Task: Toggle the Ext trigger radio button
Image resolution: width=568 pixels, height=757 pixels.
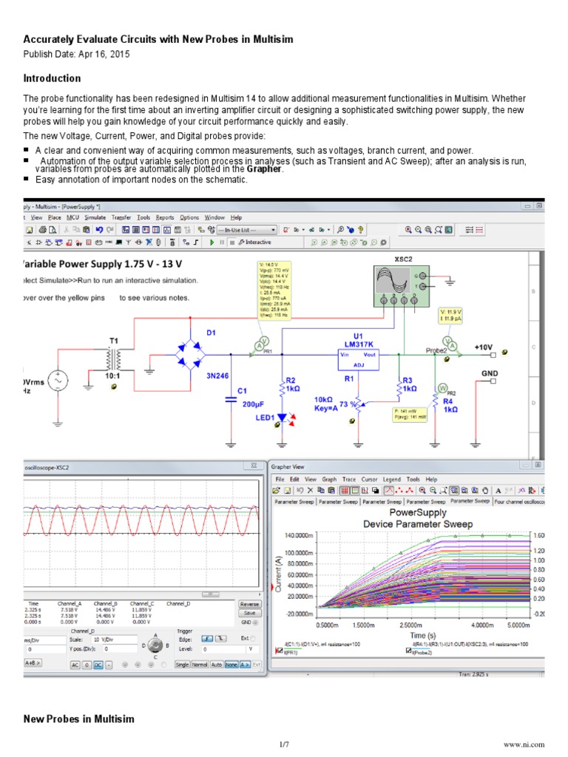Action: [253, 638]
